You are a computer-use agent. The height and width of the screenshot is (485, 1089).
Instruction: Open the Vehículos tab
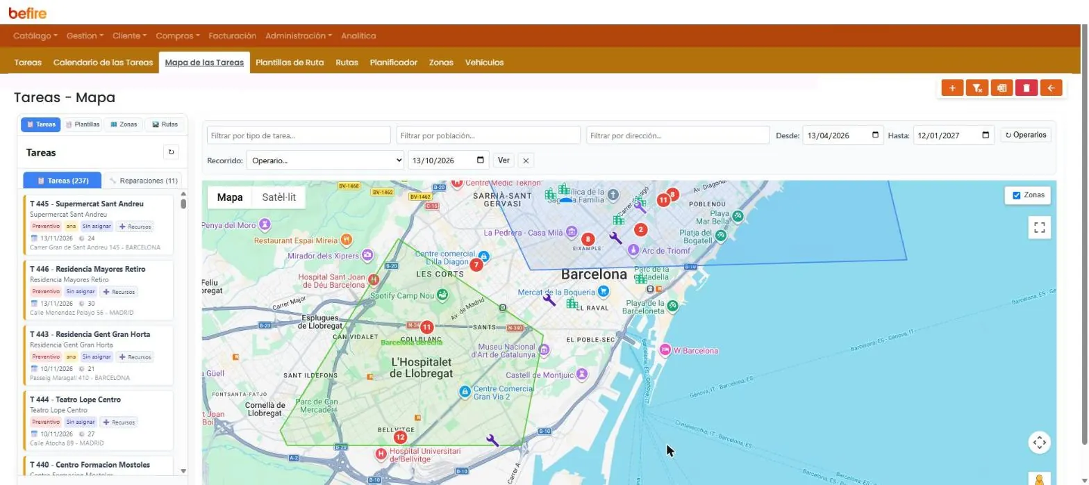coord(484,63)
